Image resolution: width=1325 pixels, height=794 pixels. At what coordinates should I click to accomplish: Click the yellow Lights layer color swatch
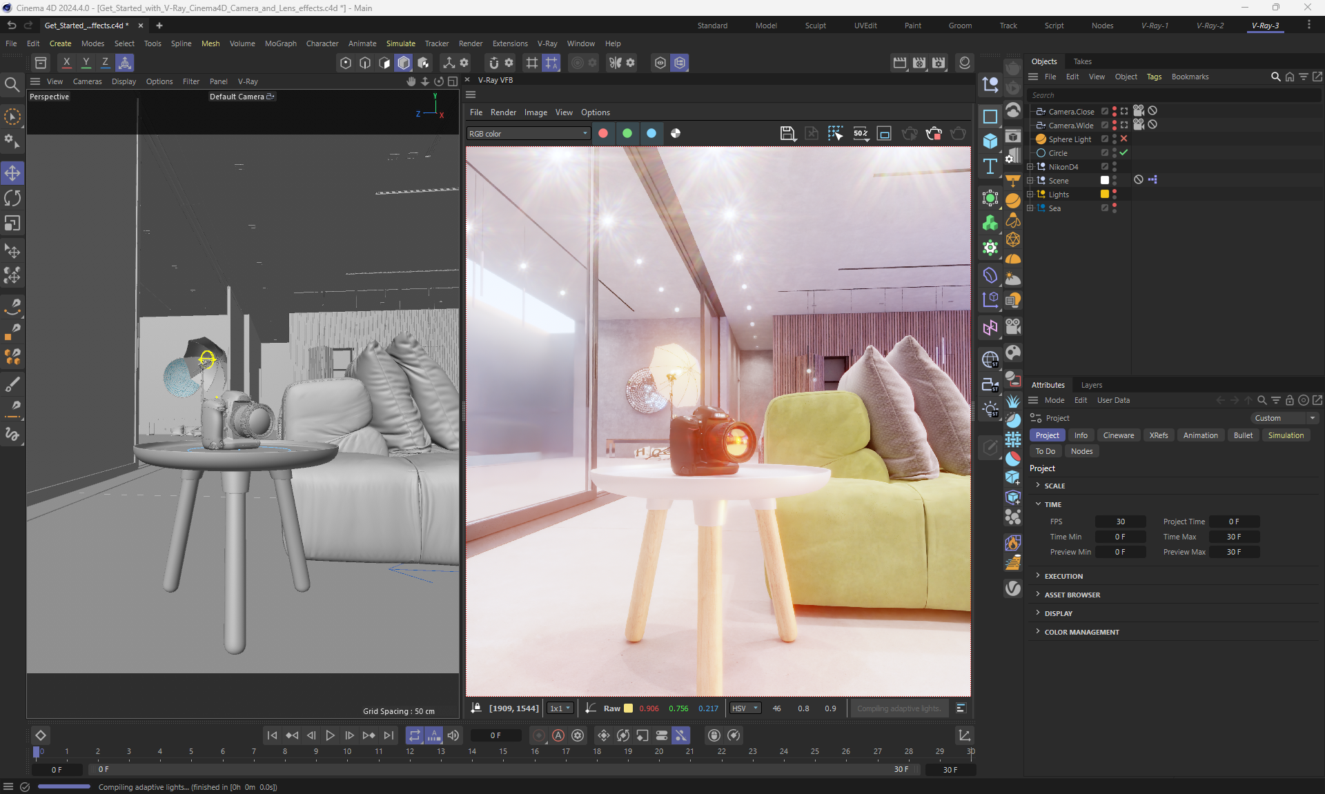1104,195
